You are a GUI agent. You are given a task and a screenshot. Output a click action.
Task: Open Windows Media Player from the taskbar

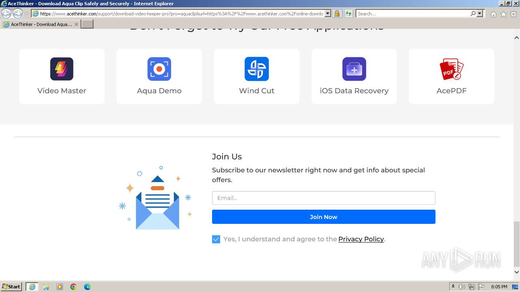(60, 287)
